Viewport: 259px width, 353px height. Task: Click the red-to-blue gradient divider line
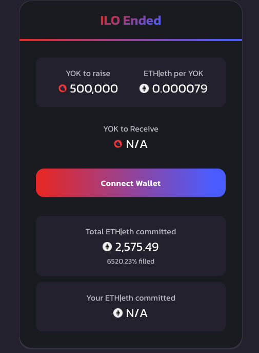coord(131,40)
